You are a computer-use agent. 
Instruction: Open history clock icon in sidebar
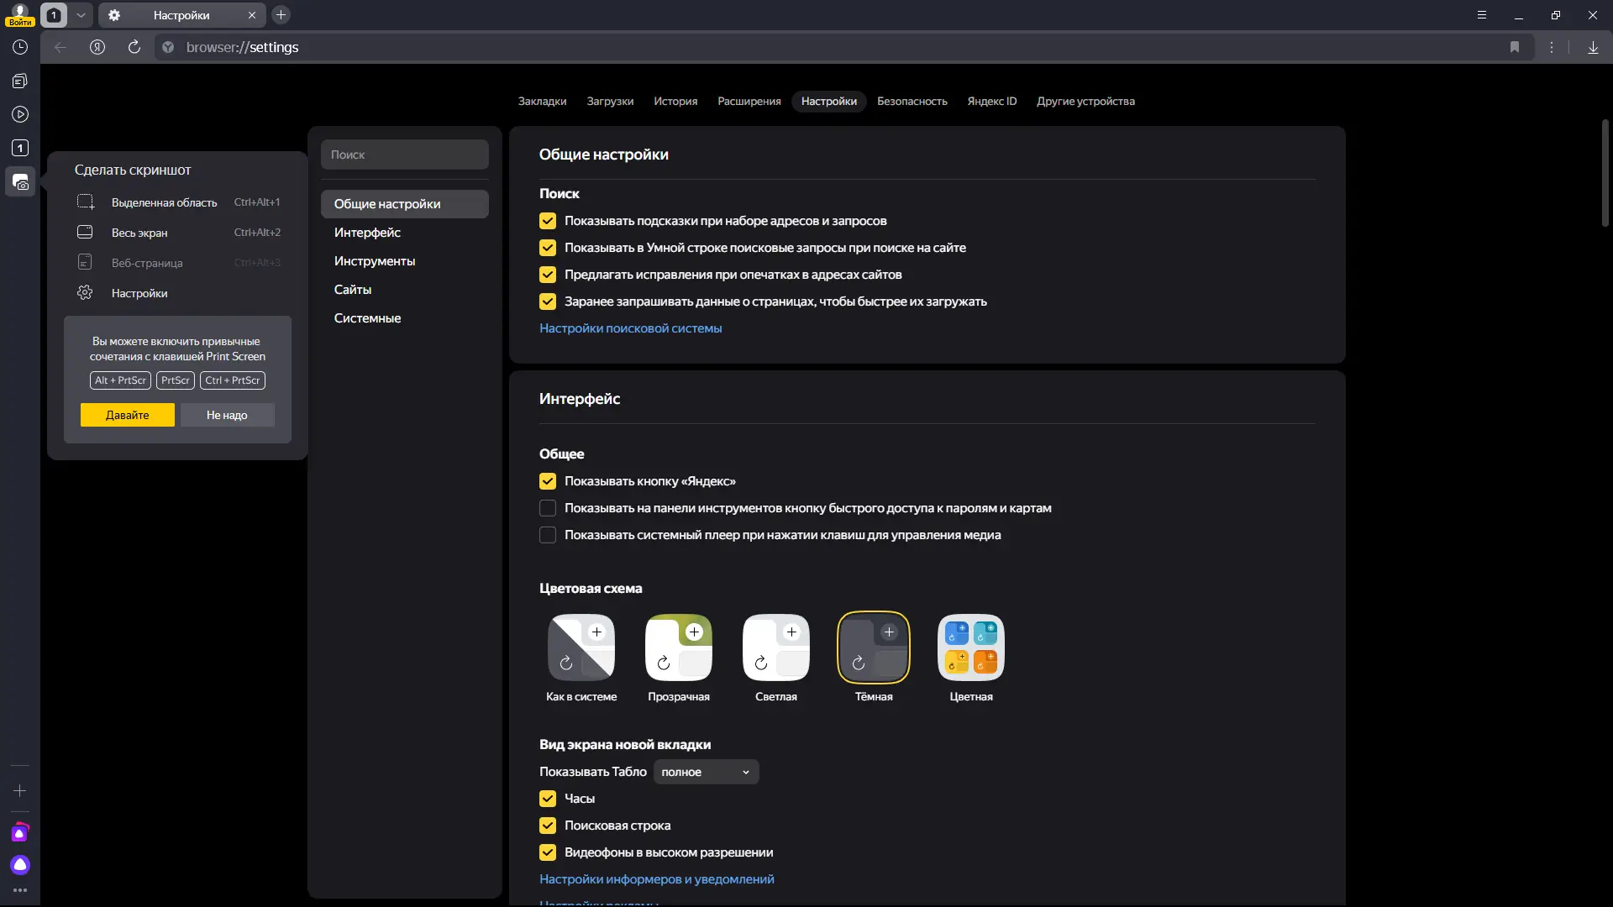click(x=20, y=47)
